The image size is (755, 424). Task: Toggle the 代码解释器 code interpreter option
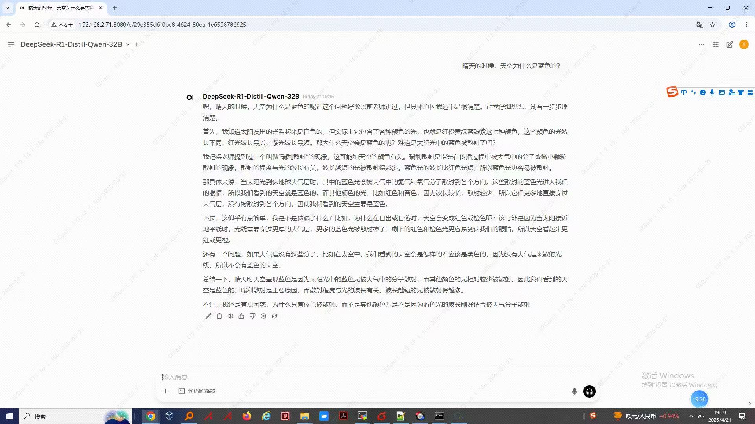(x=197, y=391)
